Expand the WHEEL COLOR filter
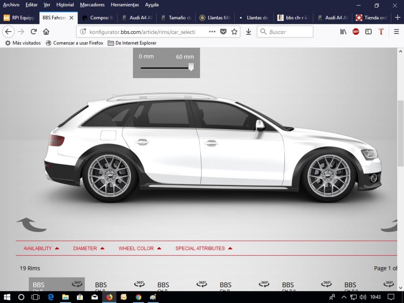 click(x=140, y=248)
